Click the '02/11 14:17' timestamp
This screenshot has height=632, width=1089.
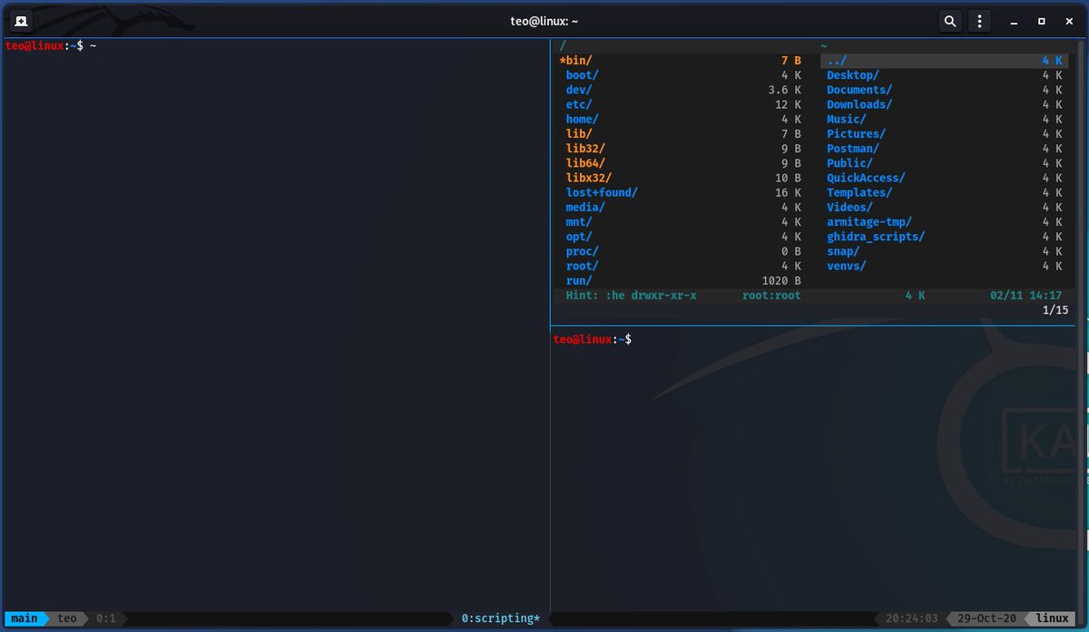pos(1025,296)
